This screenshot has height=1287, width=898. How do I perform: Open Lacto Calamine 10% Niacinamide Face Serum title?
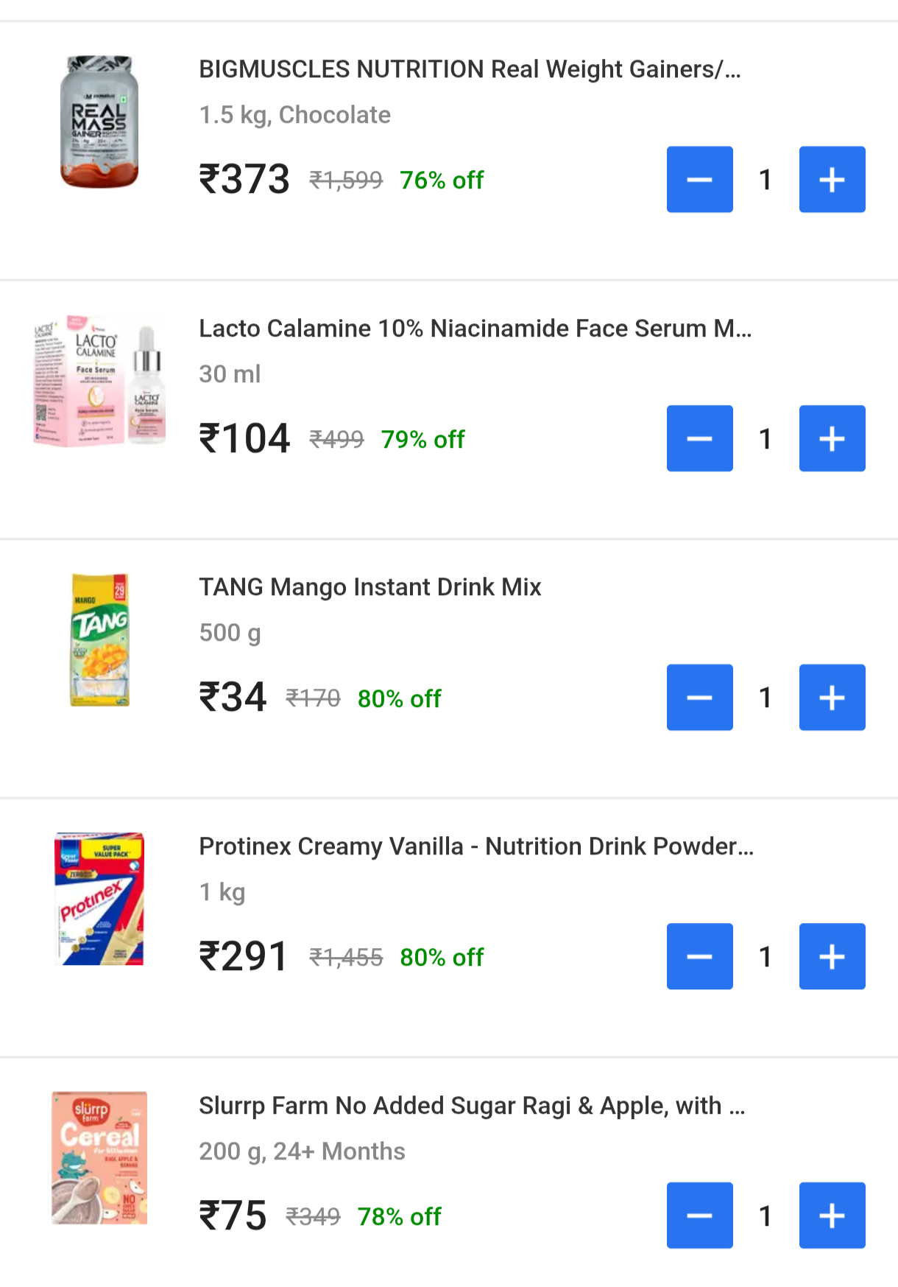point(475,329)
